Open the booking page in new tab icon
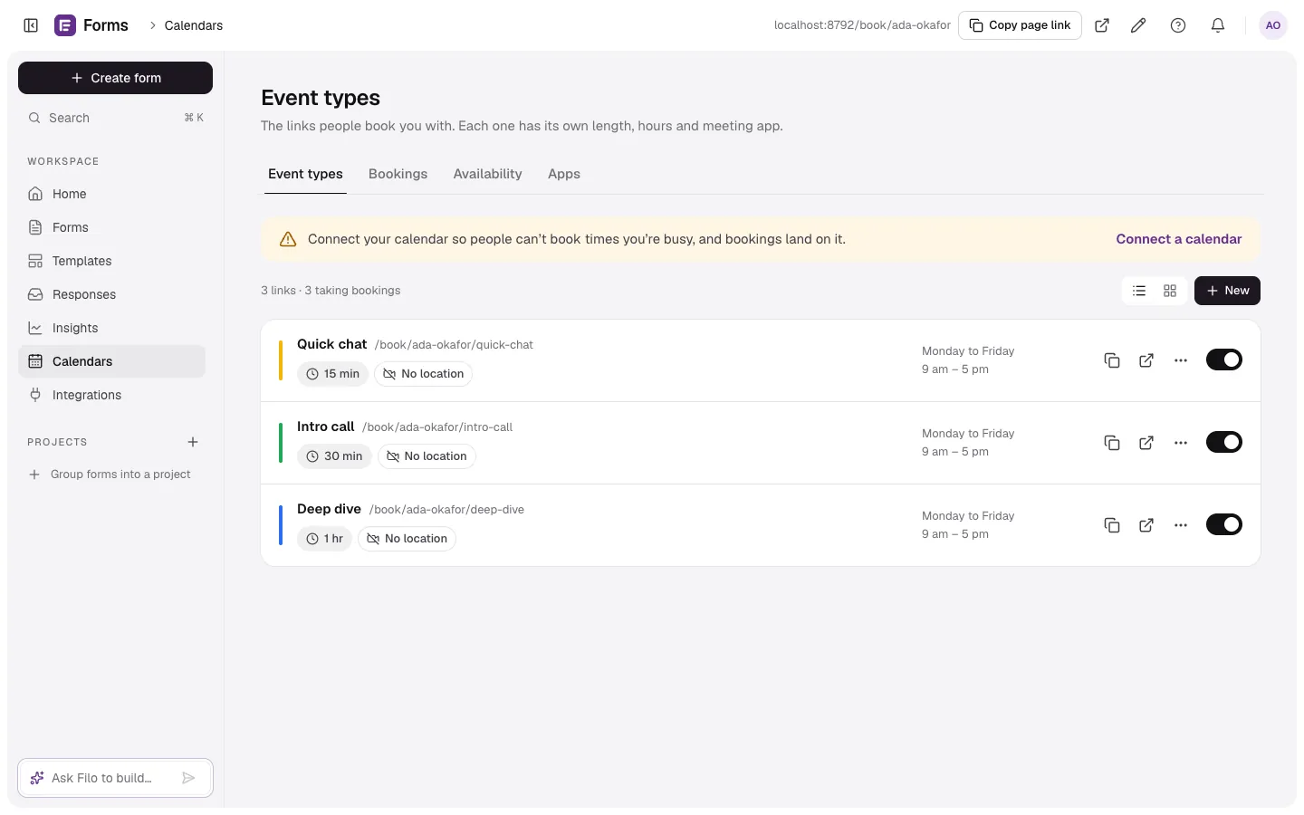This screenshot has width=1304, height=815. [1102, 25]
